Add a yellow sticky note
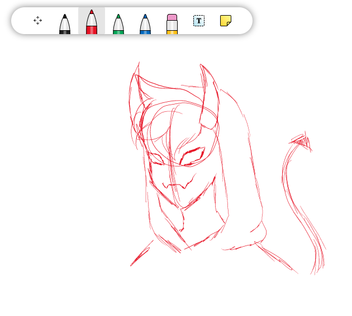Viewport: 352px width, 316px height. (x=226, y=21)
